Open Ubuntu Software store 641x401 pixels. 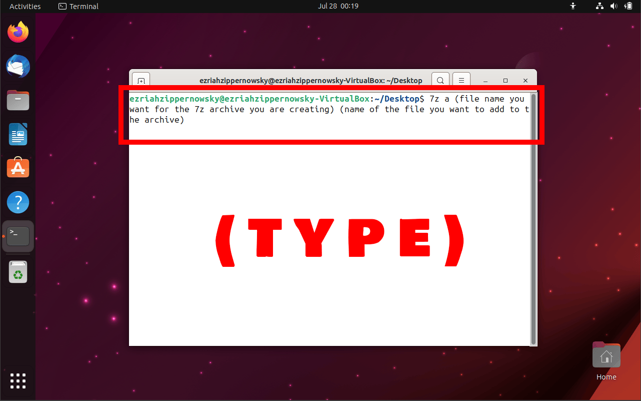click(17, 168)
